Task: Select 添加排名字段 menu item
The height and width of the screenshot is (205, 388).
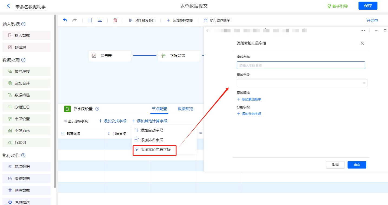Action: click(152, 140)
